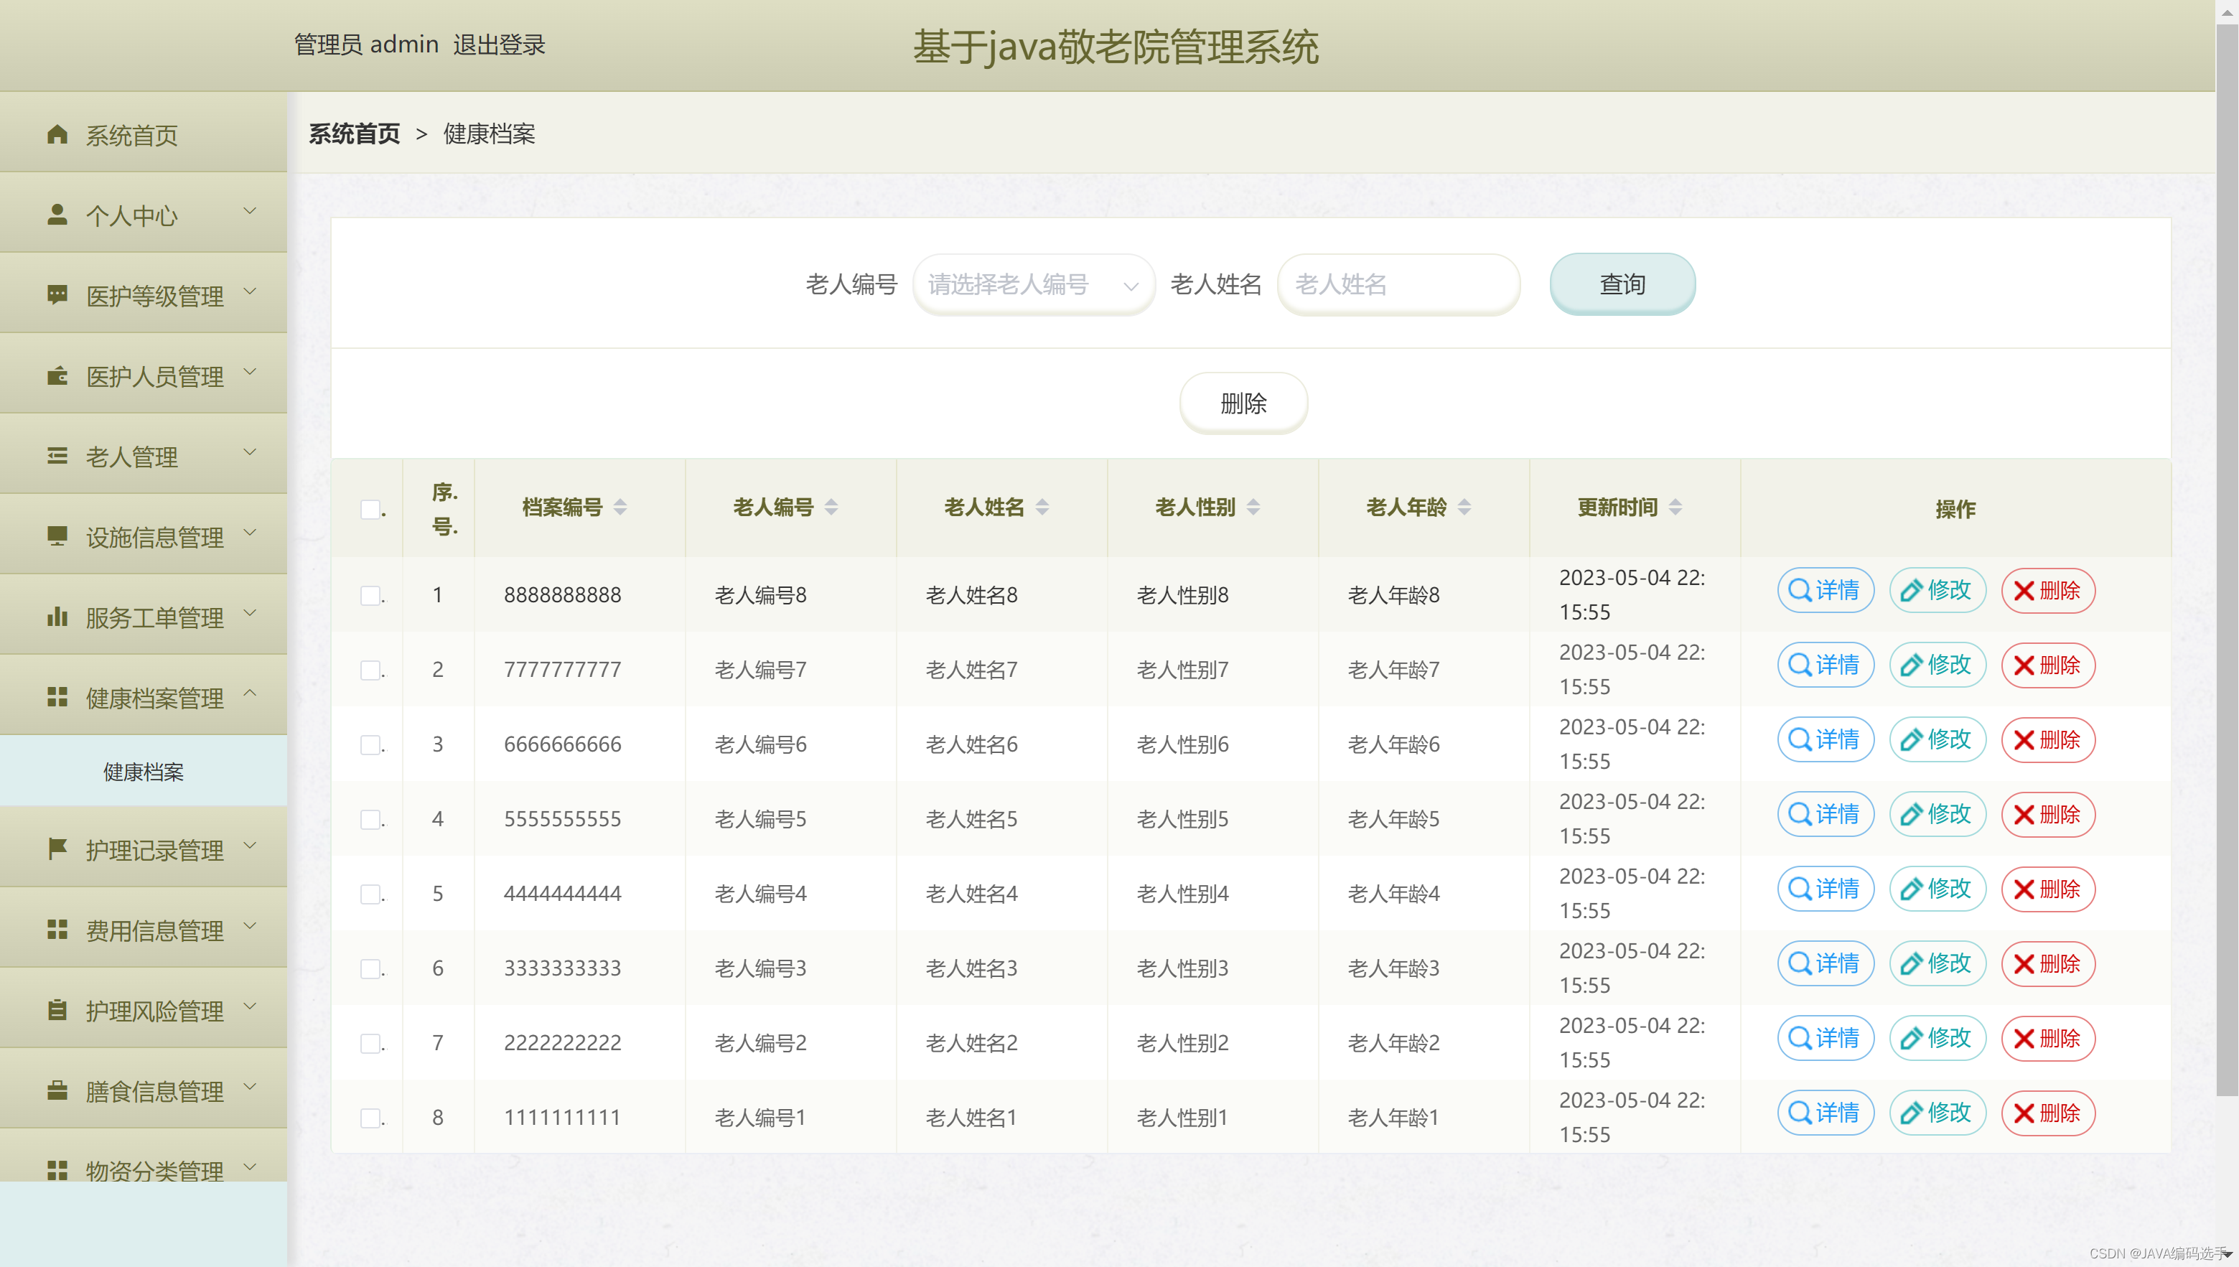
Task: Click the home icon beside 系统首页
Action: click(x=57, y=134)
